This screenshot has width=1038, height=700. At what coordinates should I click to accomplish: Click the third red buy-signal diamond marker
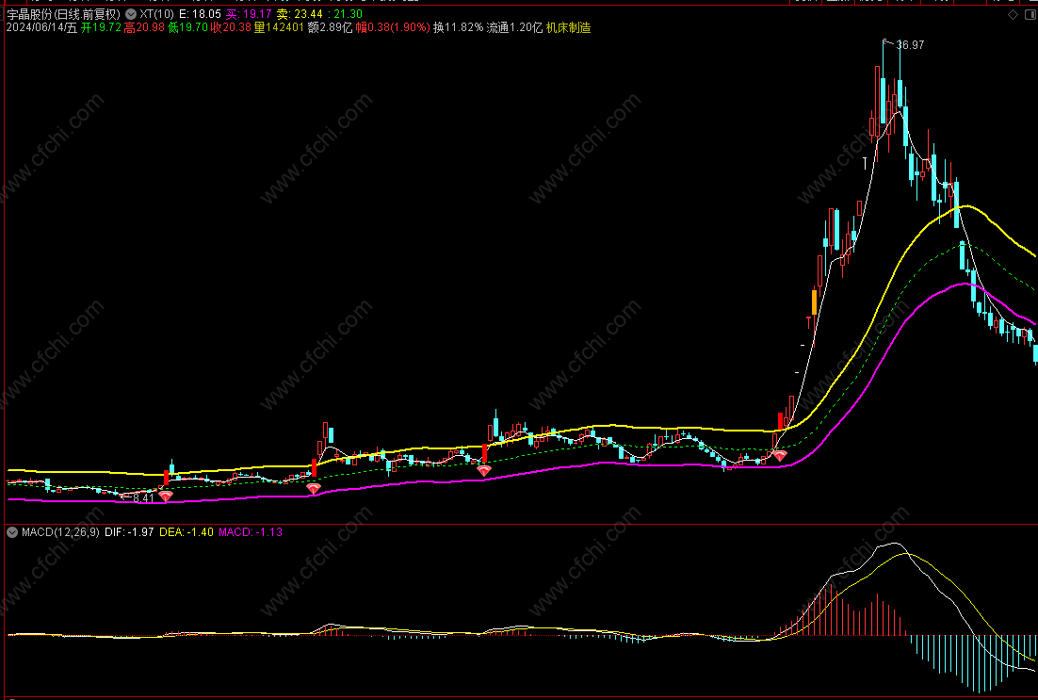[x=484, y=470]
